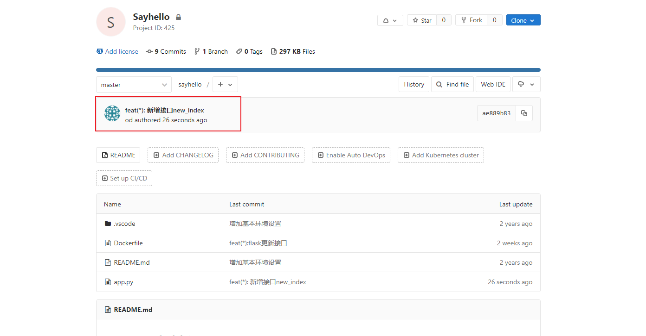
Task: Open the 0 Tags page
Action: (x=250, y=51)
